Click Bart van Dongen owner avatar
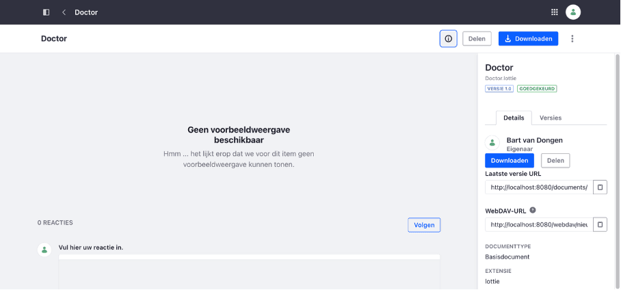The image size is (621, 290). [492, 143]
